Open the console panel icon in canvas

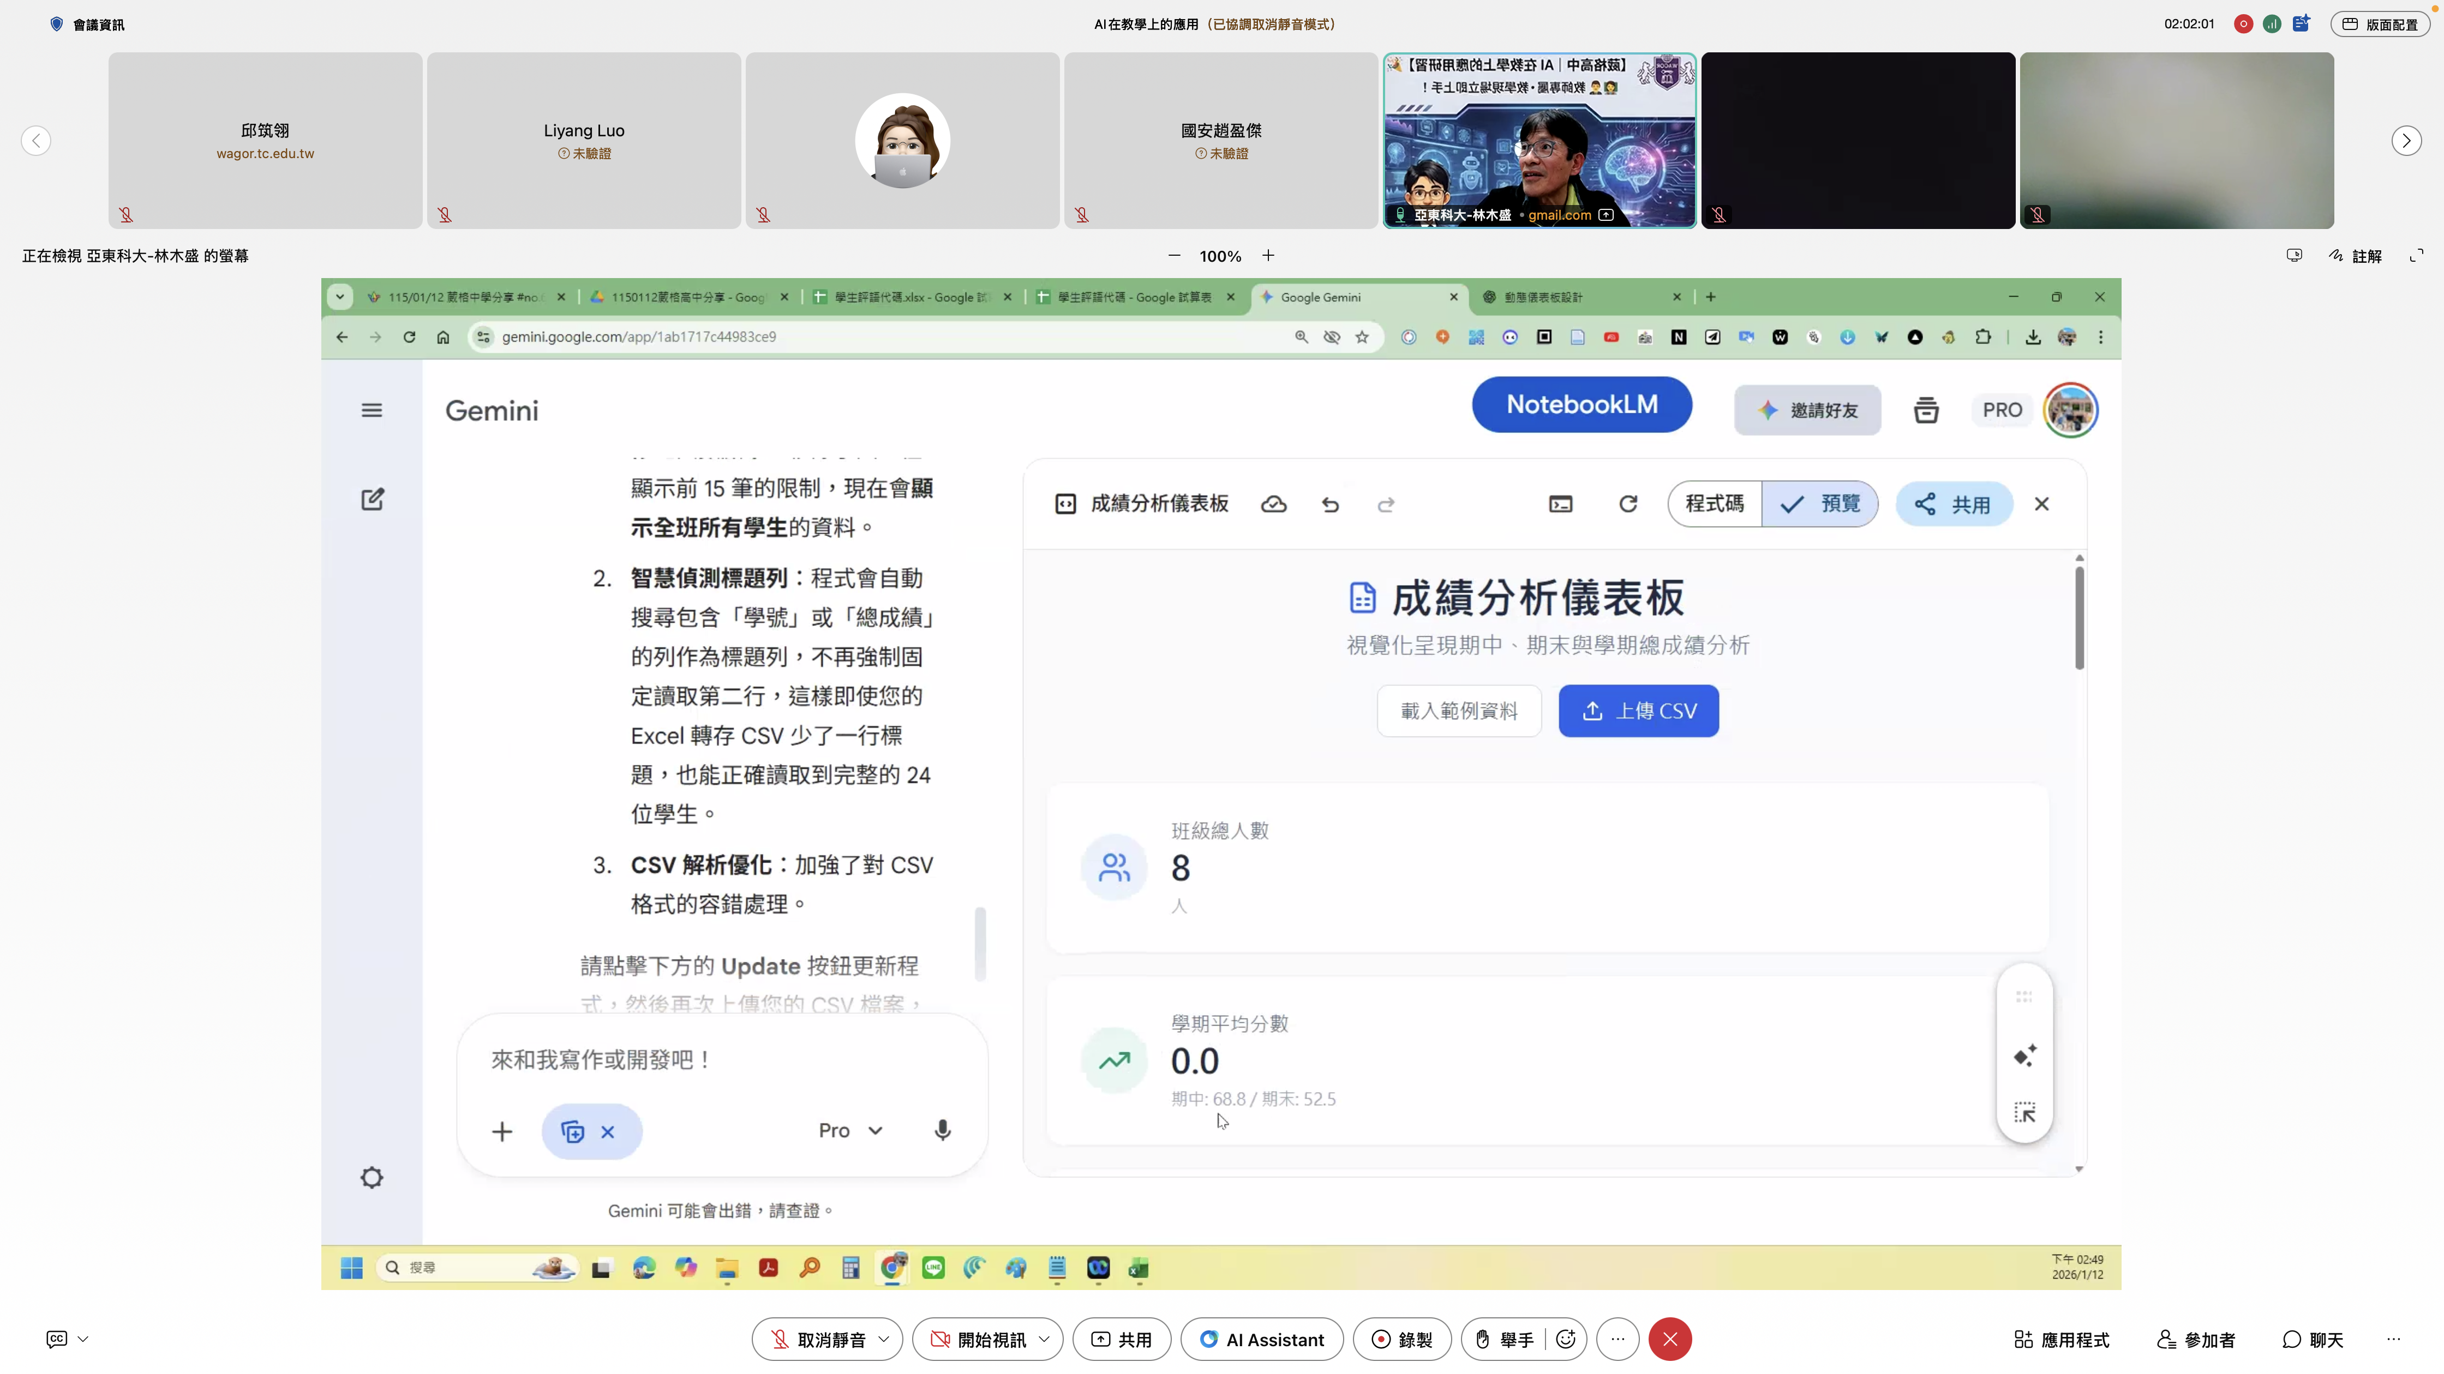pyautogui.click(x=1561, y=504)
